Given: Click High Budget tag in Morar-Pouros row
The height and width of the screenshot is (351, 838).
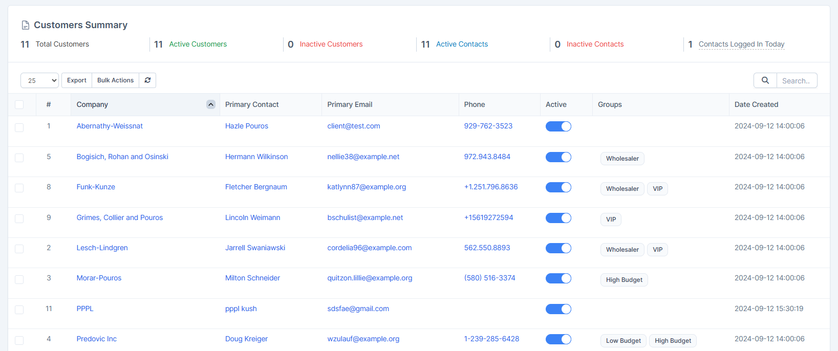Looking at the screenshot, I should (x=624, y=280).
